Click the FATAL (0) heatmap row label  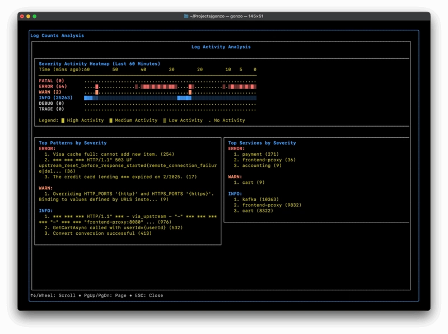click(51, 81)
